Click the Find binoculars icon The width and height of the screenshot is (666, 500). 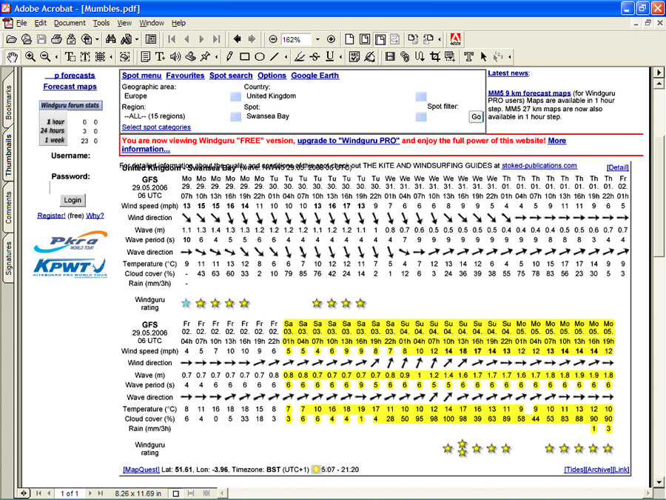111,39
